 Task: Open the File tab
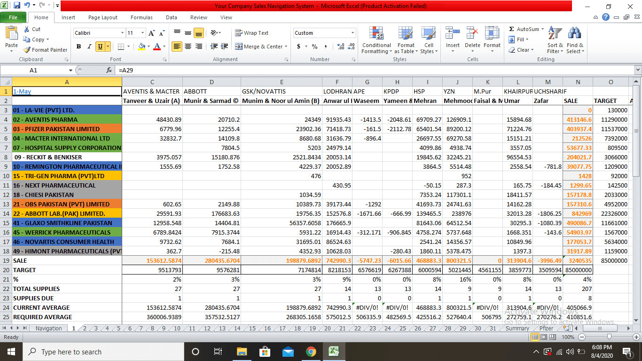coord(13,17)
